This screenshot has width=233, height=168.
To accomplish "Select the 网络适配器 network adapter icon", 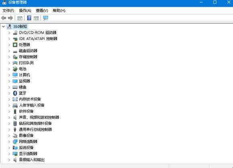I will coord(15,141).
